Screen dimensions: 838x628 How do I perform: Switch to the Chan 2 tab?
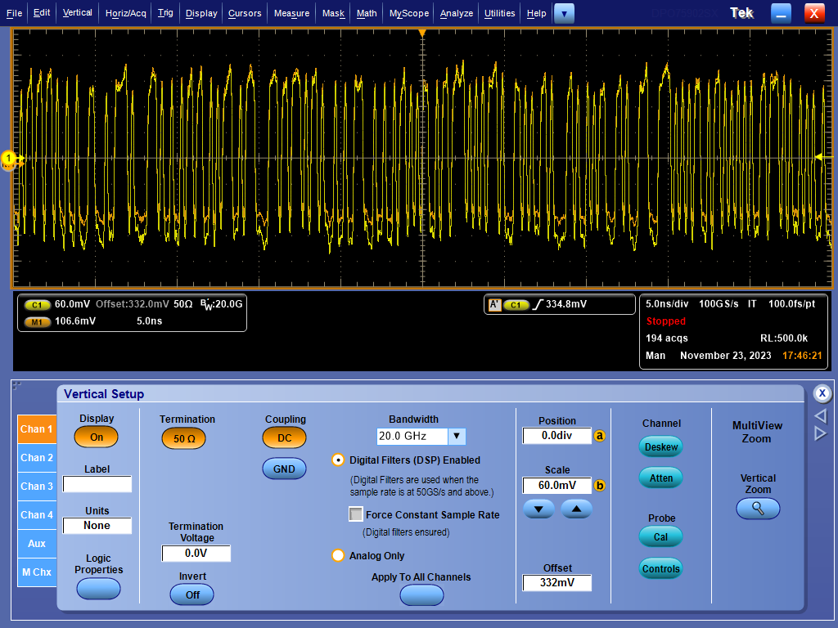pos(37,458)
